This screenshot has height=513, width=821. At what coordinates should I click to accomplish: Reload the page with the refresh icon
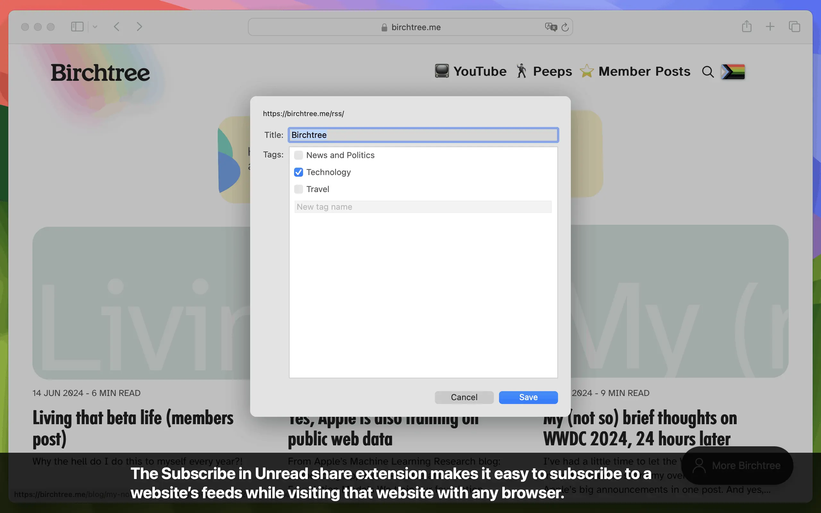point(565,27)
